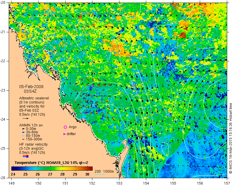
Task: Click the cyan 200m isobath legend line
Action: tap(100, 174)
